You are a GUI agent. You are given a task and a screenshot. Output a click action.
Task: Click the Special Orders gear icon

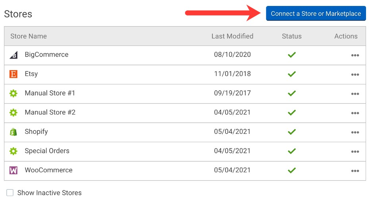click(13, 151)
